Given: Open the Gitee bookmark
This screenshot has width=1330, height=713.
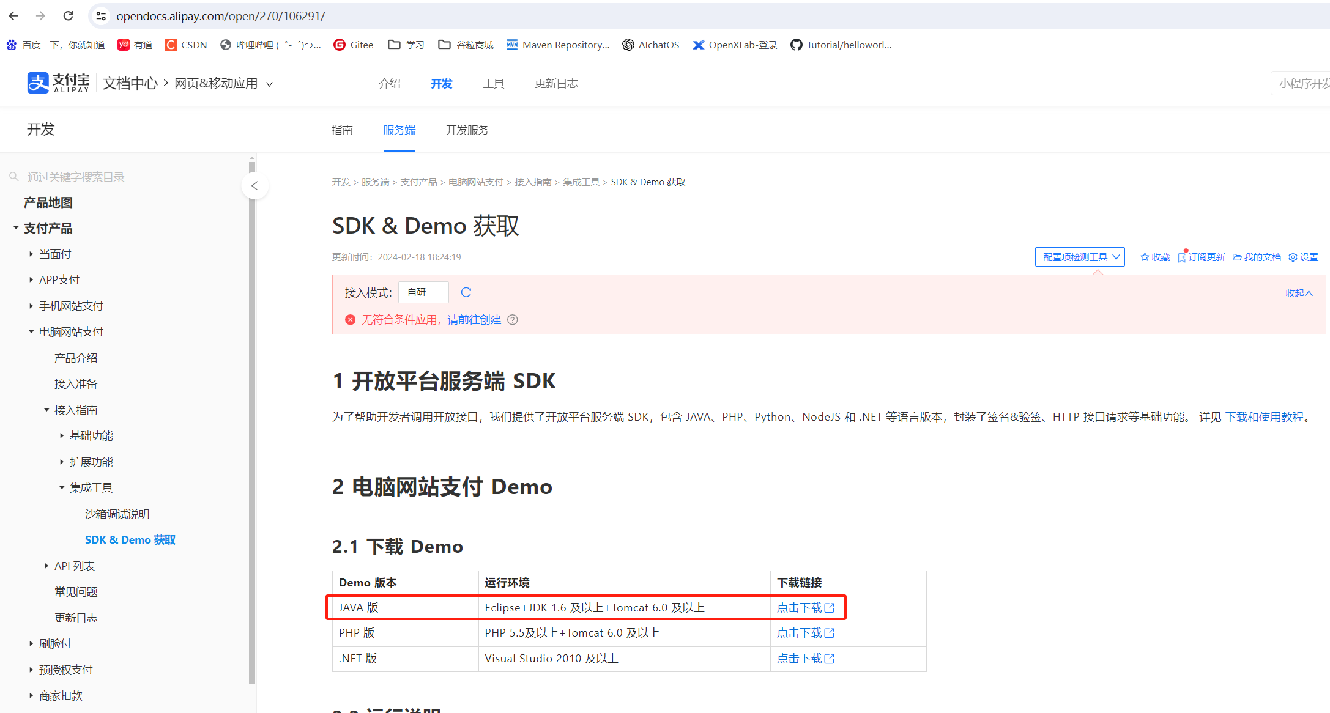Looking at the screenshot, I should coord(354,45).
